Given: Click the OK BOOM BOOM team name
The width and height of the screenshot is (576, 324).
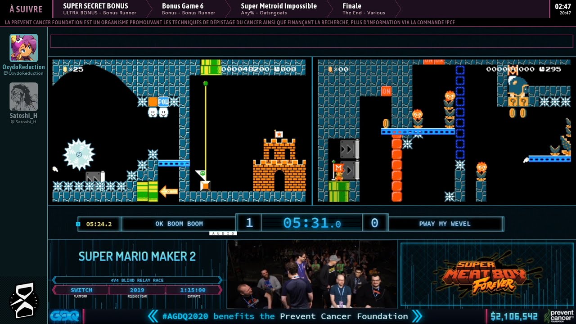Looking at the screenshot, I should (179, 224).
